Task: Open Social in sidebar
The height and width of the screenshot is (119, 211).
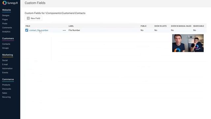Action: click(x=5, y=60)
